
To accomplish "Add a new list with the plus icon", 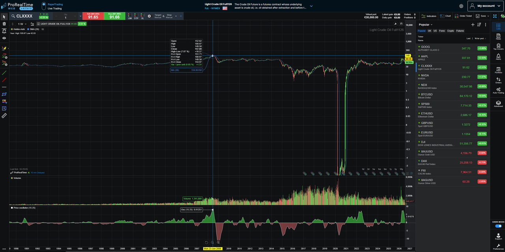I will click(x=473, y=24).
